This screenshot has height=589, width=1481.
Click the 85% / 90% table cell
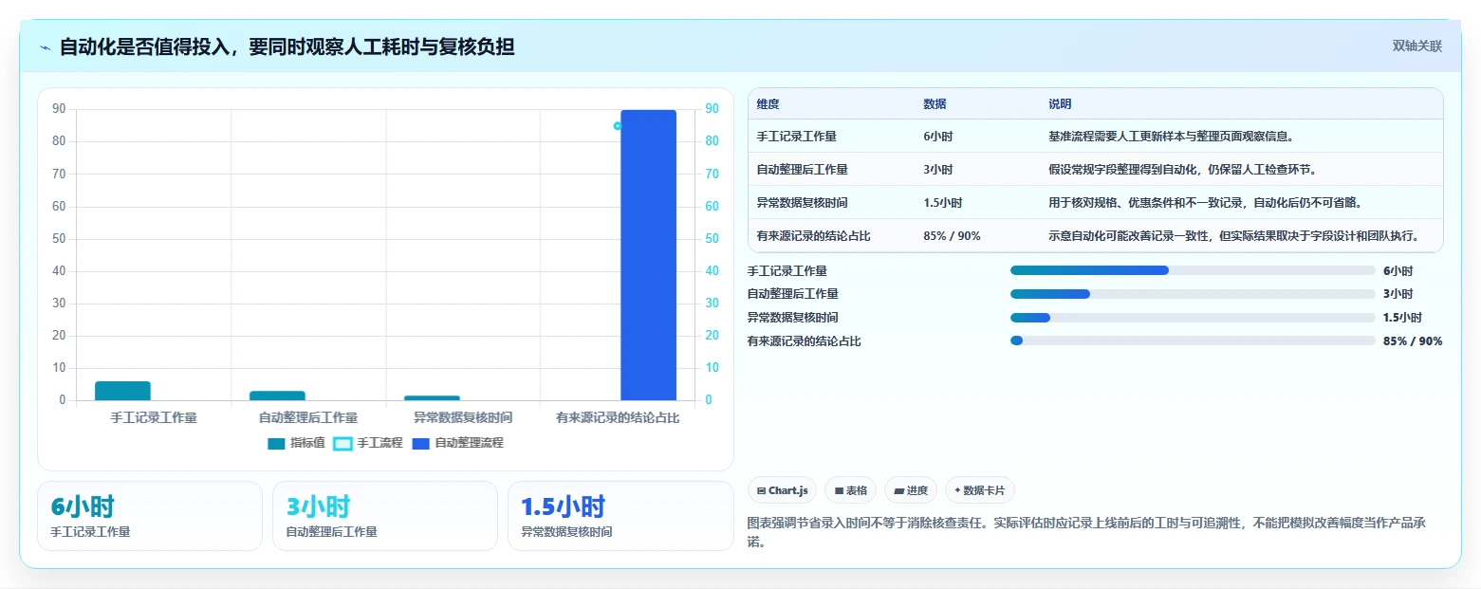pos(952,236)
